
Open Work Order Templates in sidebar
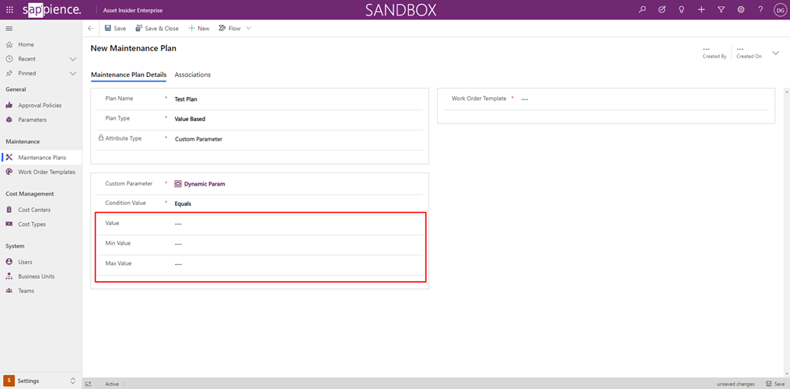[x=47, y=172]
